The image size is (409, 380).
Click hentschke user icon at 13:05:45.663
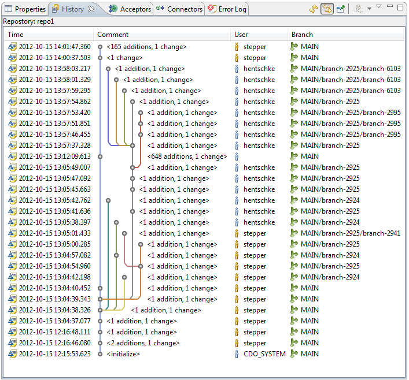tap(237, 189)
